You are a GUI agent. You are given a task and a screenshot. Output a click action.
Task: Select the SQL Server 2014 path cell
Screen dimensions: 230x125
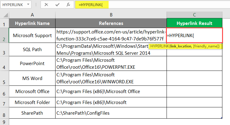pos(111,50)
